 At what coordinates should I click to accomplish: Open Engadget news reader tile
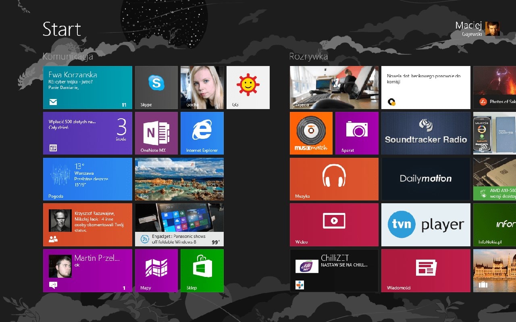tap(179, 225)
